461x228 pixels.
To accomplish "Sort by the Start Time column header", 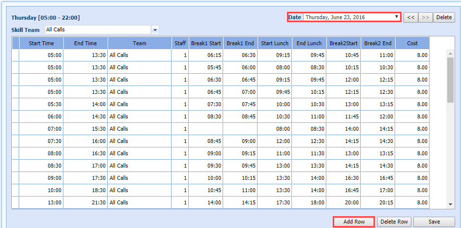I will (41, 43).
